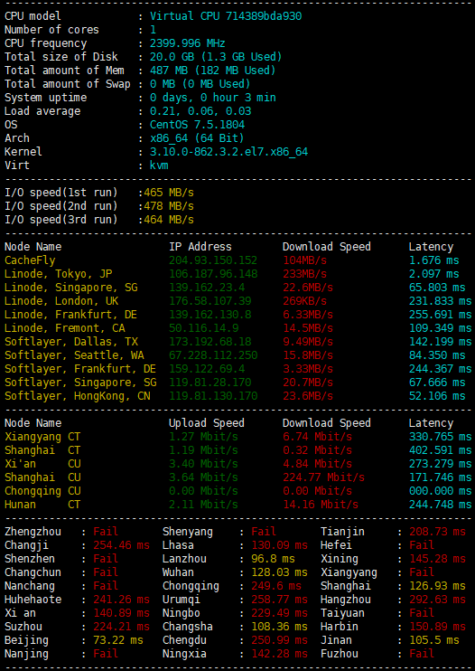This screenshot has height=671, width=475.
Task: Click Linode Tokyo download speed 233MB/s
Action: tap(304, 274)
